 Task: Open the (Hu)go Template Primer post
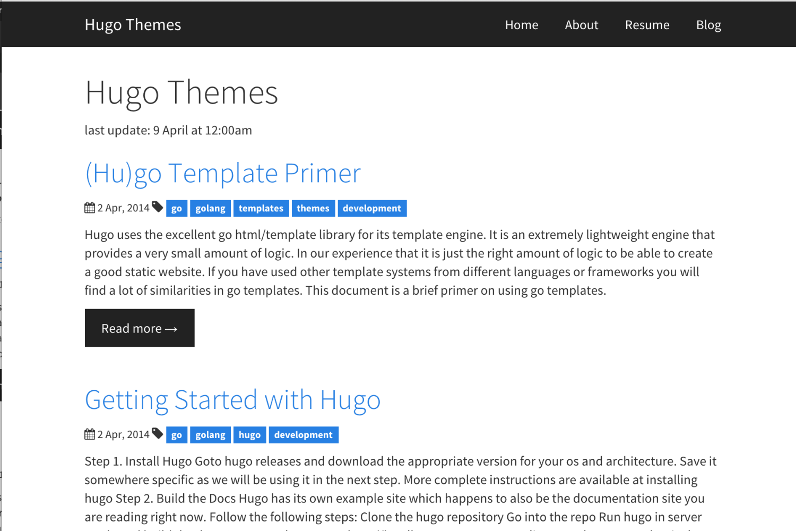[223, 173]
